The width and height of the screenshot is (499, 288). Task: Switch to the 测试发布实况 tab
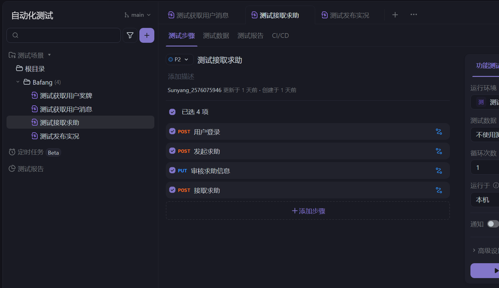(346, 15)
